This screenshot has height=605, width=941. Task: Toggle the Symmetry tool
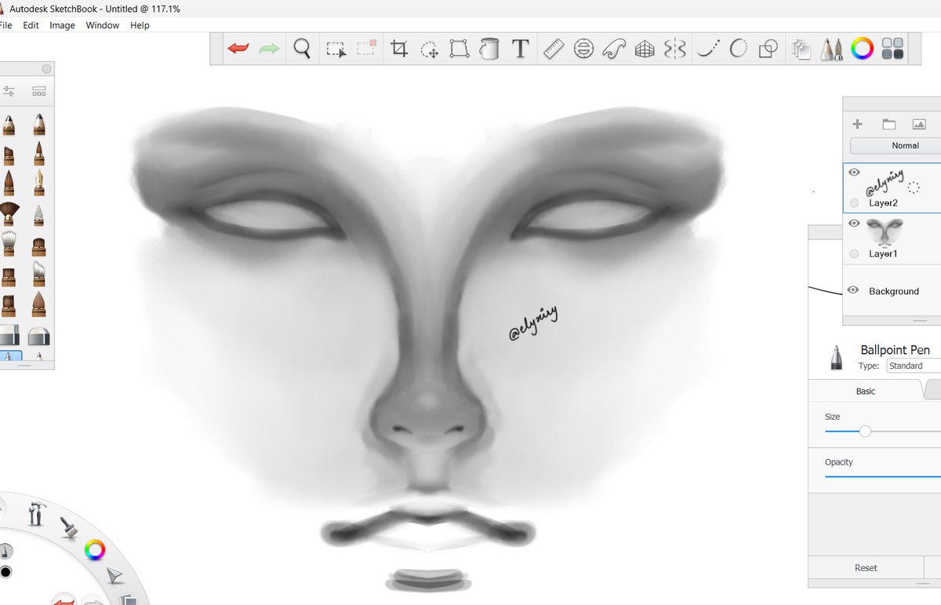[674, 49]
